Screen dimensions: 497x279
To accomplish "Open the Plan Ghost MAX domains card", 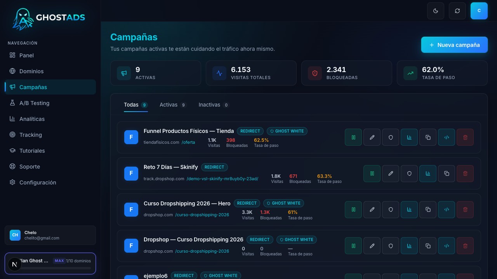I will [x=50, y=263].
